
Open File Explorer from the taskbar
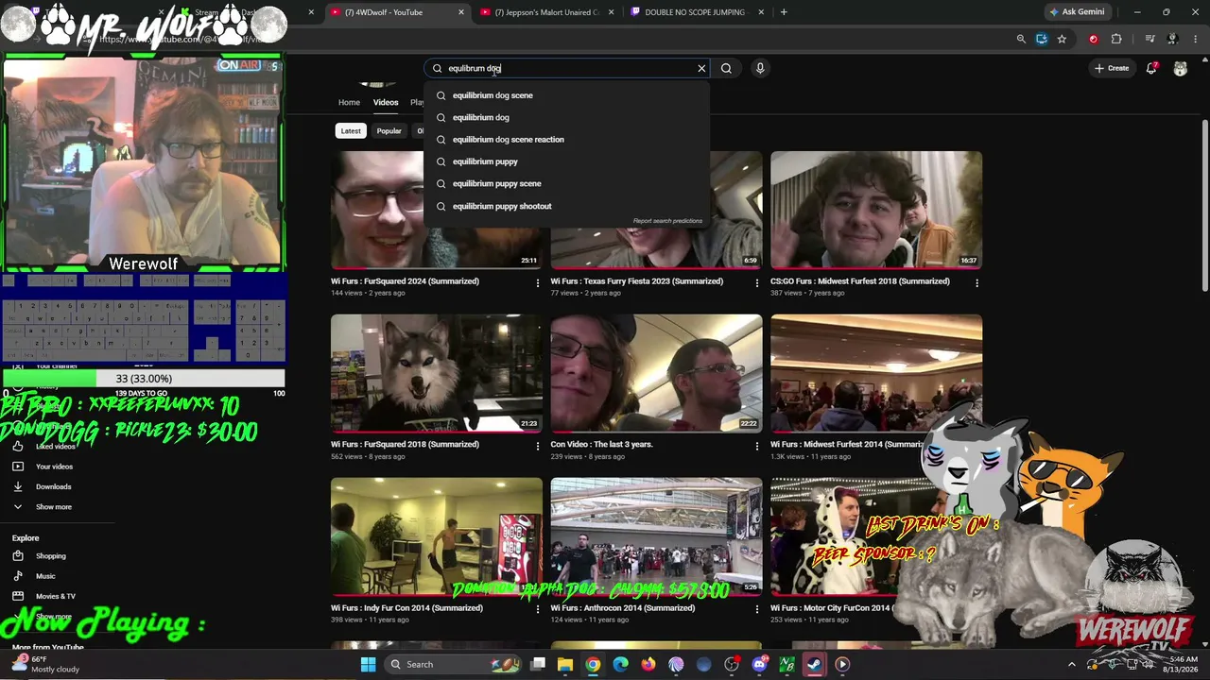tap(565, 664)
